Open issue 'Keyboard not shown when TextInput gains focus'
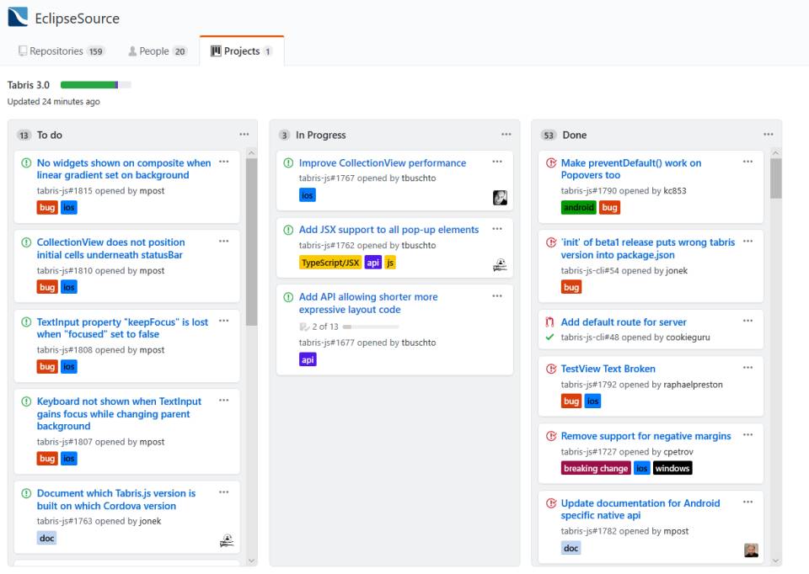809x574 pixels. pos(119,414)
